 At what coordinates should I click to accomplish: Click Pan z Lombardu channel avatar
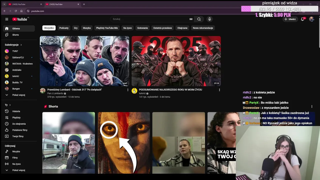click(43, 91)
